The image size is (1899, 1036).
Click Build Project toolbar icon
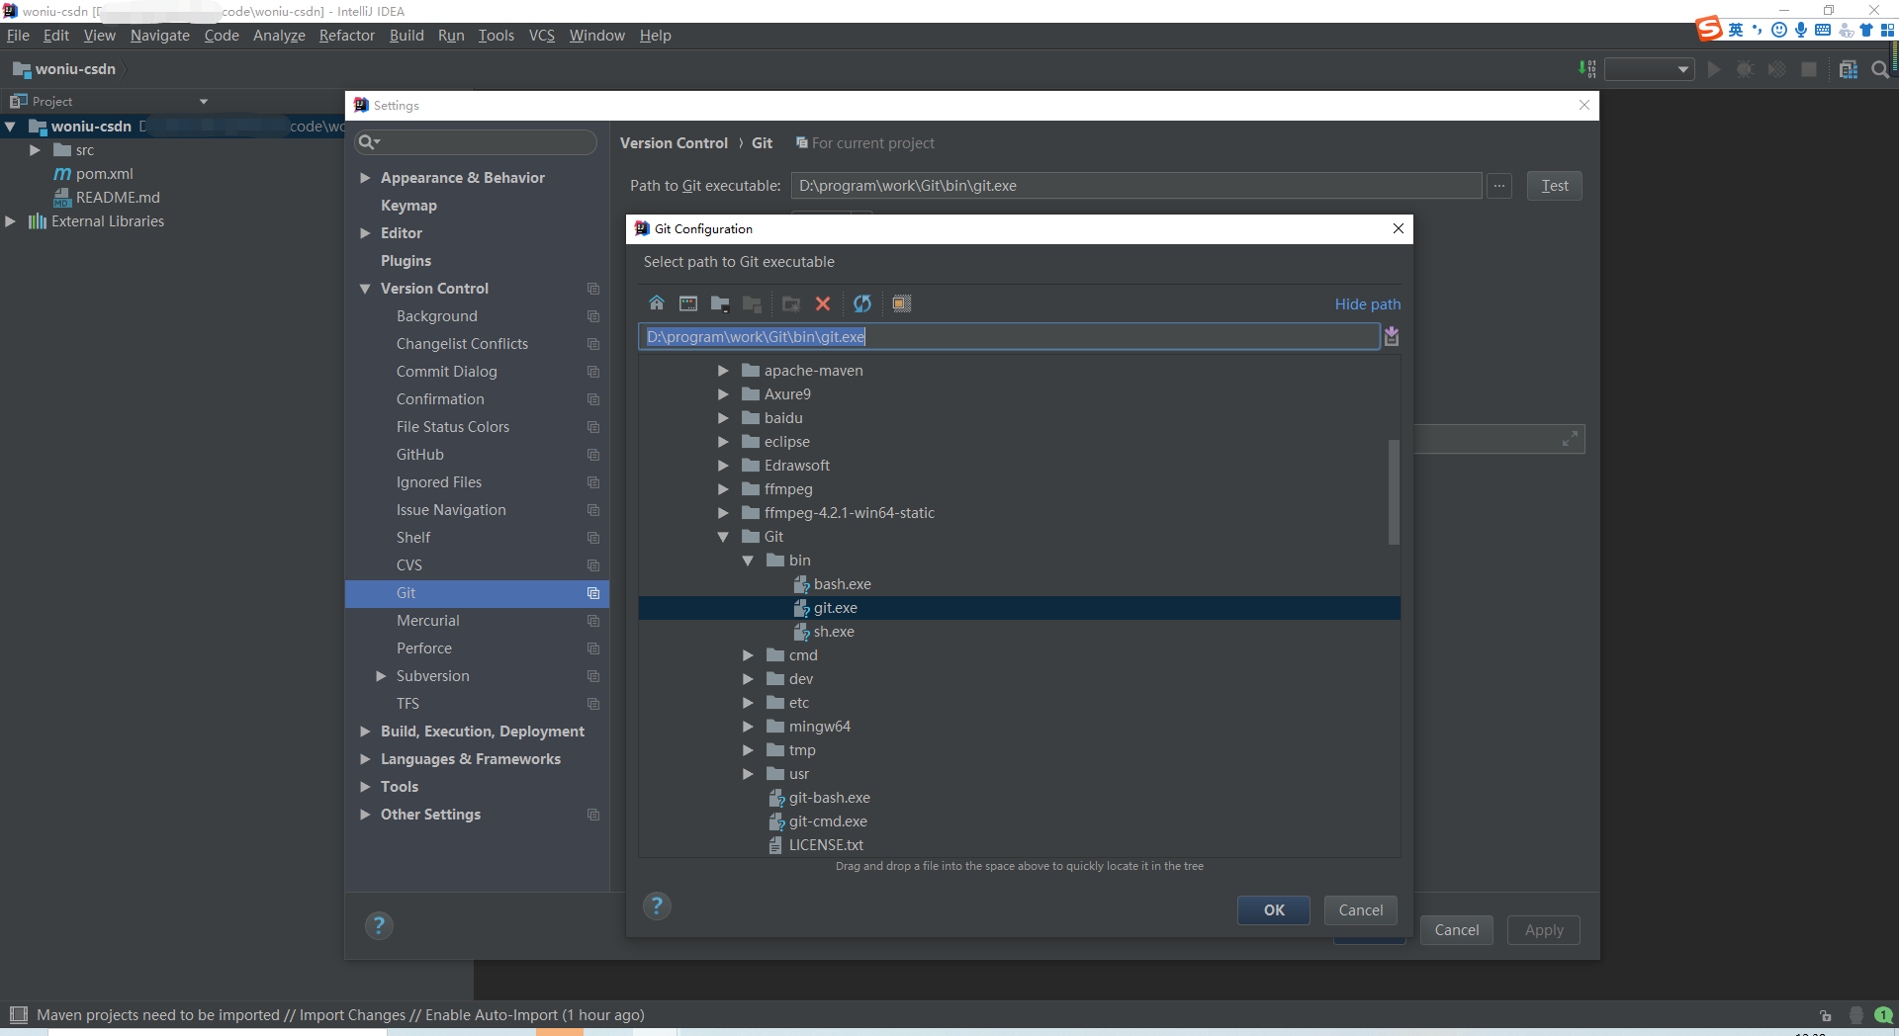(x=1587, y=69)
